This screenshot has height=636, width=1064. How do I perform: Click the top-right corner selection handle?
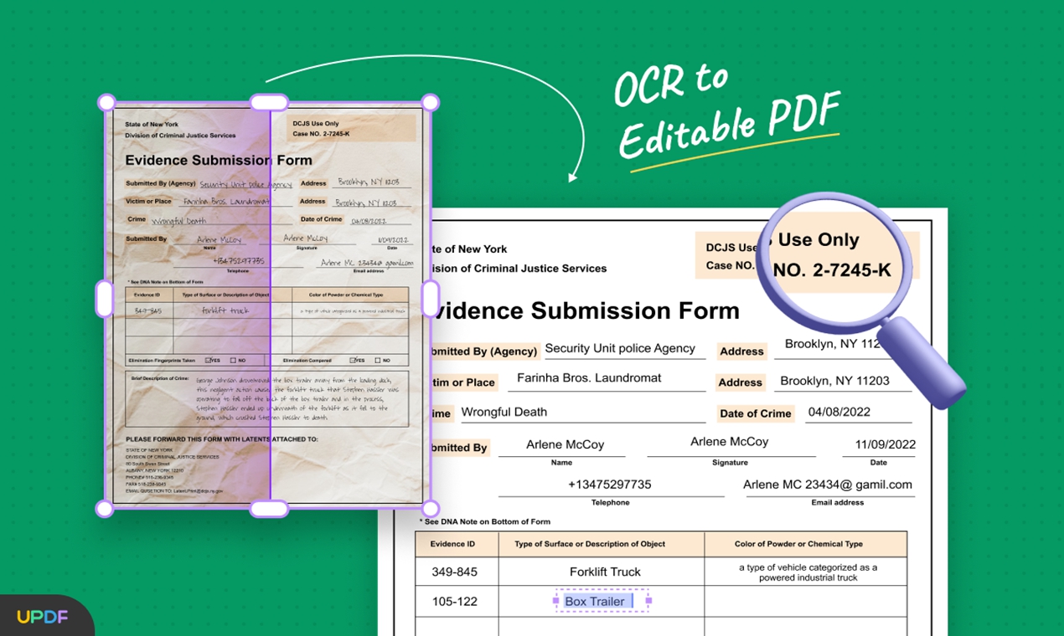pos(429,101)
